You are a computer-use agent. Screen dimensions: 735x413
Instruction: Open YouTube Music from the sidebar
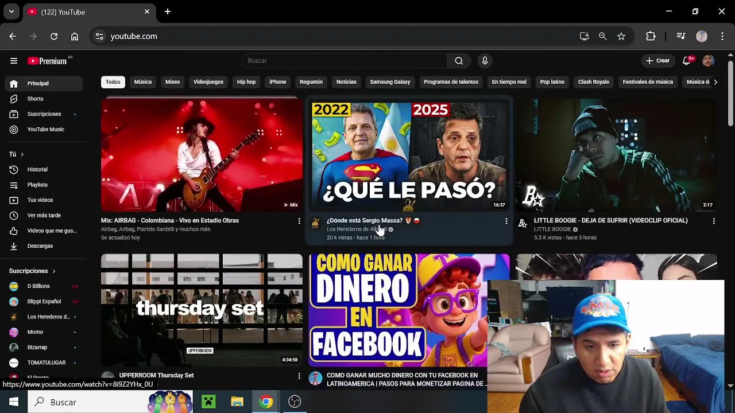(44, 129)
